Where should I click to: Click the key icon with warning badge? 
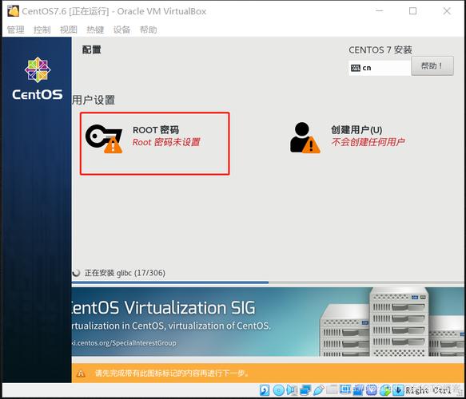coord(104,139)
